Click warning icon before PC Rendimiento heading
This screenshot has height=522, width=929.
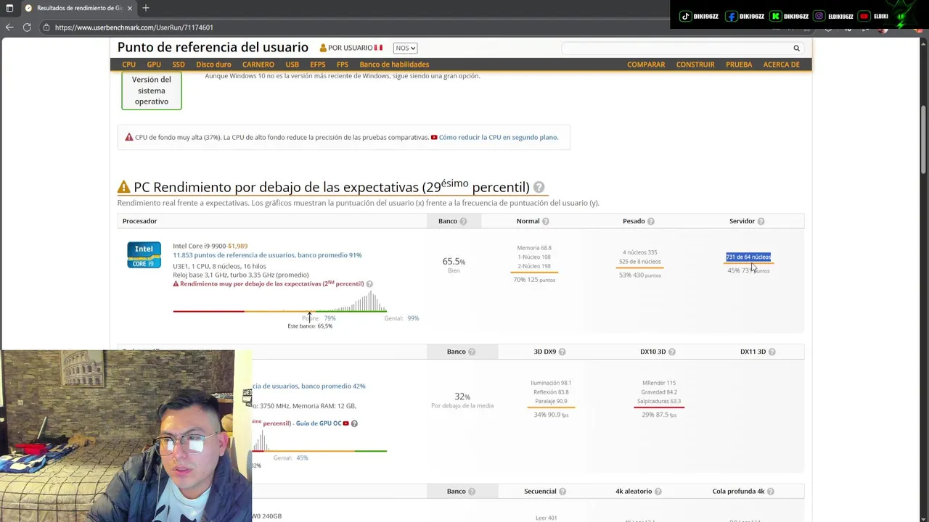(124, 187)
